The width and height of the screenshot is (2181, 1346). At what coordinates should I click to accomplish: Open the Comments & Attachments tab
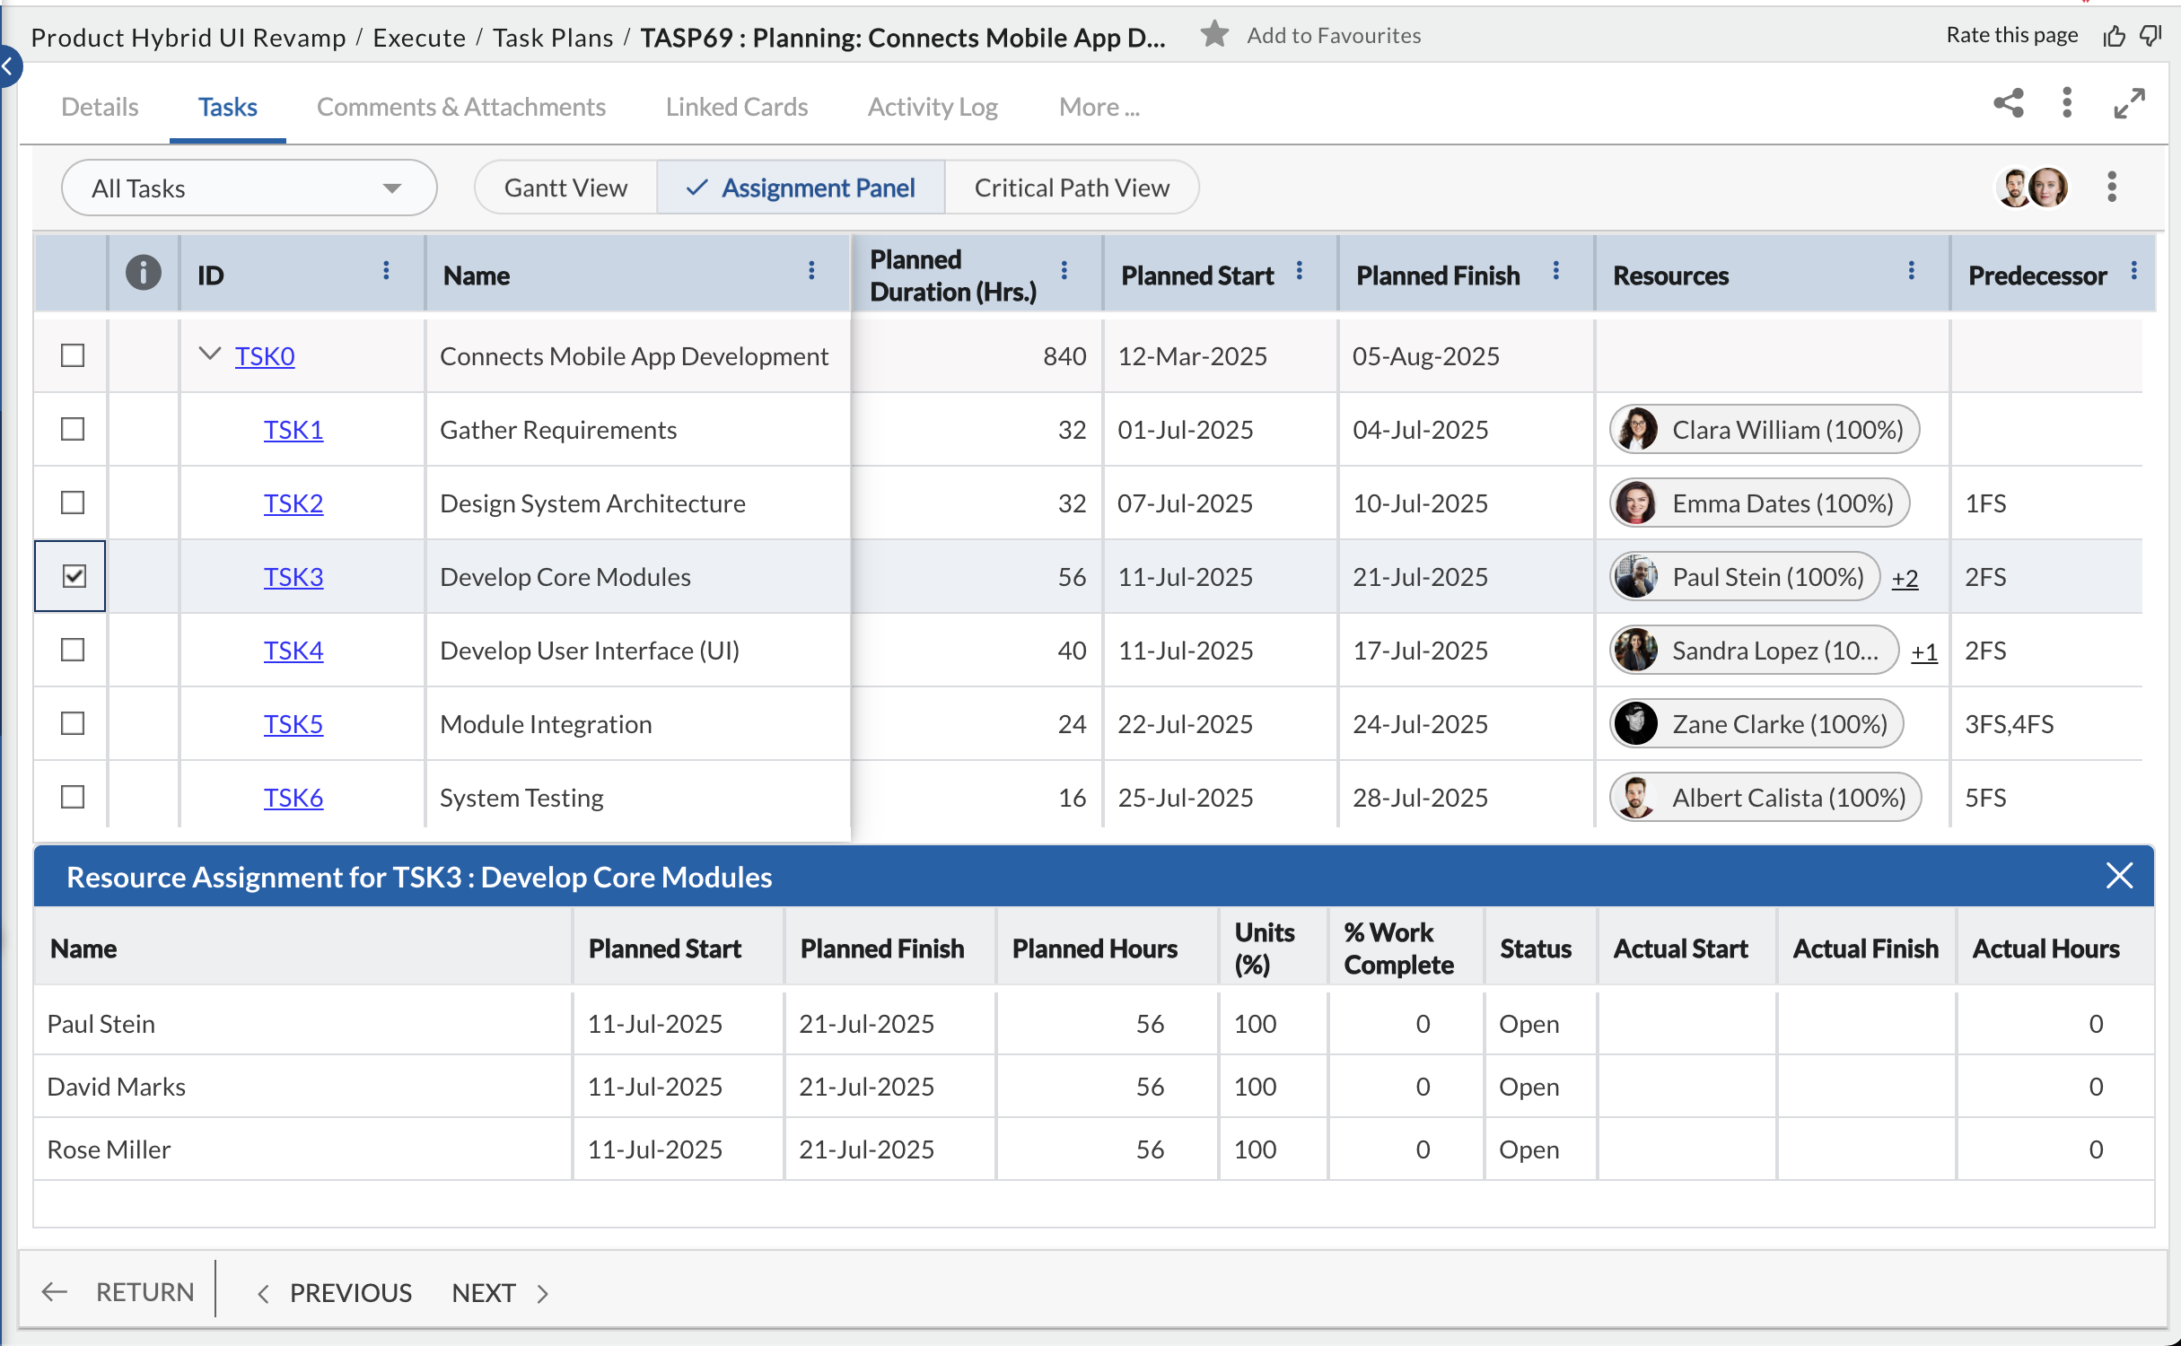coord(460,108)
